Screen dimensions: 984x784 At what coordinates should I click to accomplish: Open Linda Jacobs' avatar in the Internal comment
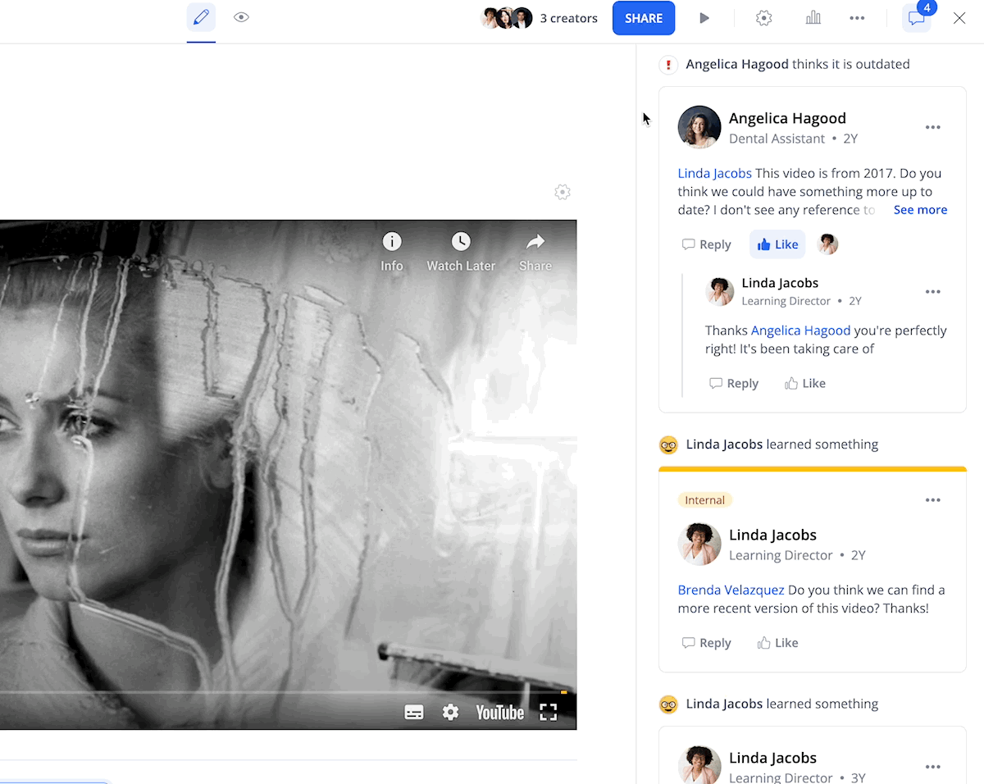coord(699,544)
